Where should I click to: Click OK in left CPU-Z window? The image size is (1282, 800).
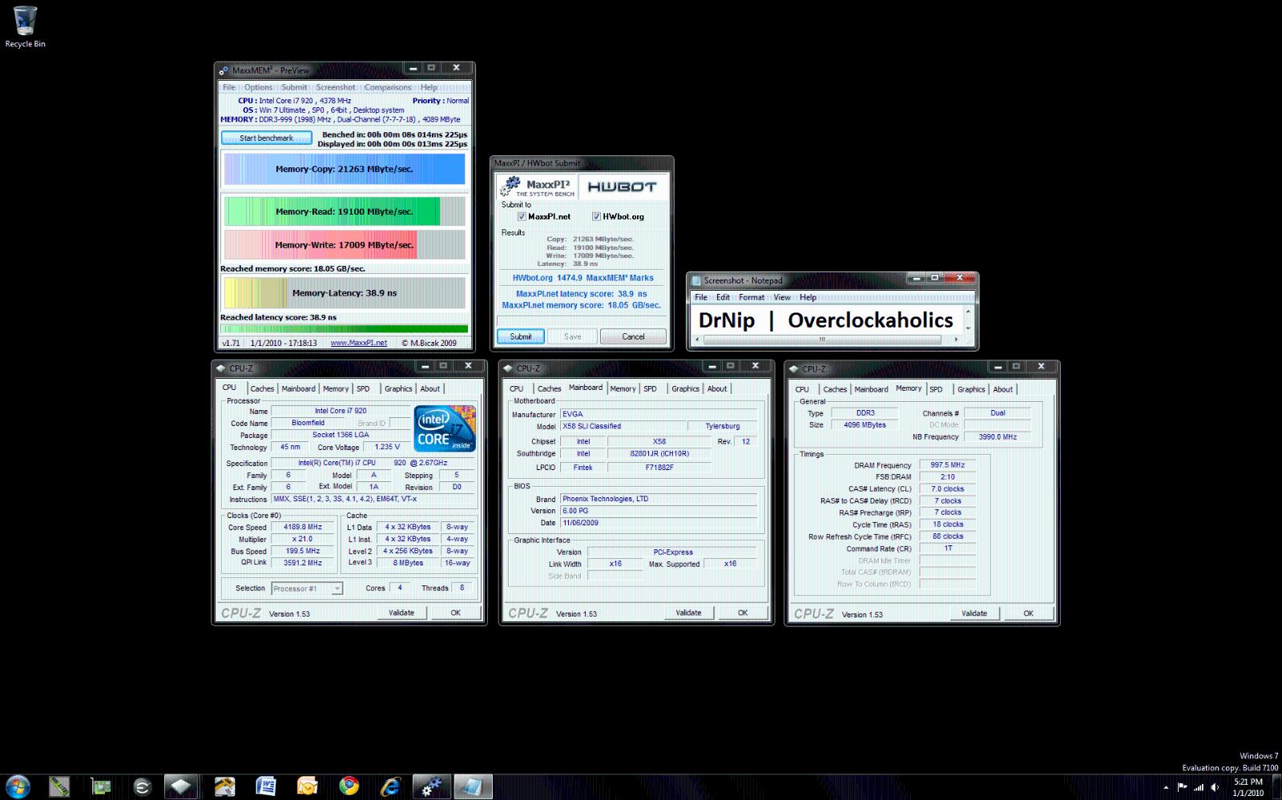pos(455,613)
